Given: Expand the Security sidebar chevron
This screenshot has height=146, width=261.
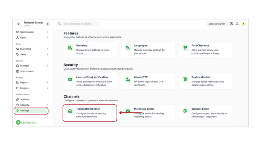Looking at the screenshot, I should 47,105.
